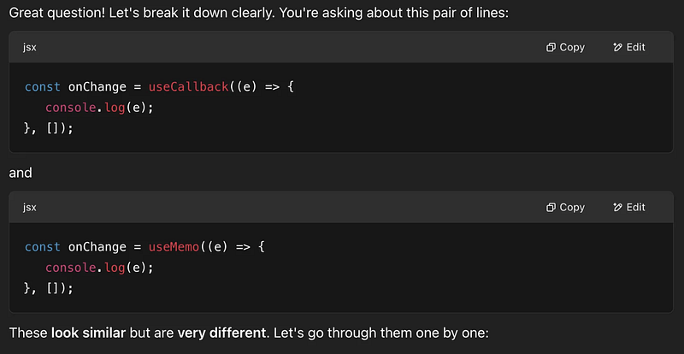Click the const keyword in the useCallback snippet
The height and width of the screenshot is (354, 684).
click(x=42, y=87)
